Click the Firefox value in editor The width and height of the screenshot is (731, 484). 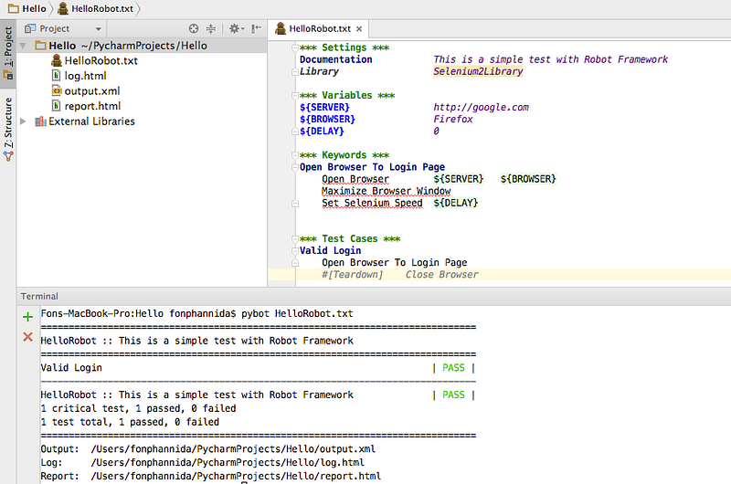[452, 120]
